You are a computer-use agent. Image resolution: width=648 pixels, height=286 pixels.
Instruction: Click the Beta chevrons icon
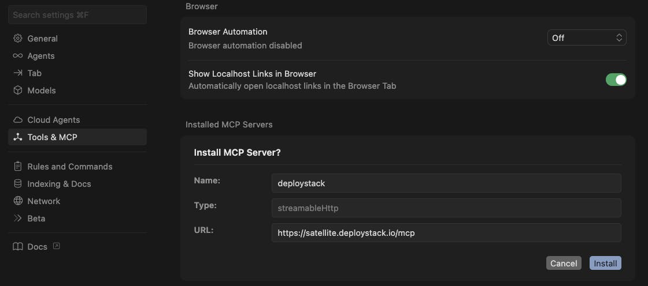18,219
